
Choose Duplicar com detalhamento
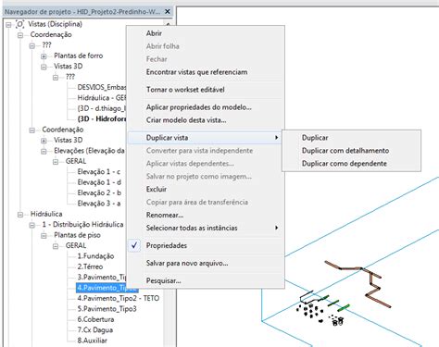351,151
